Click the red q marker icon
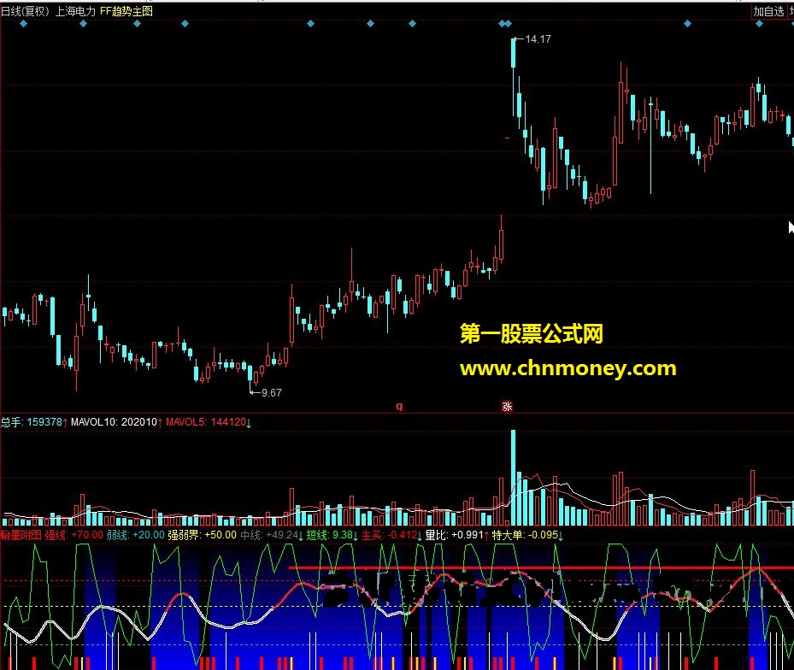Viewport: 794px width, 670px height. (x=399, y=406)
